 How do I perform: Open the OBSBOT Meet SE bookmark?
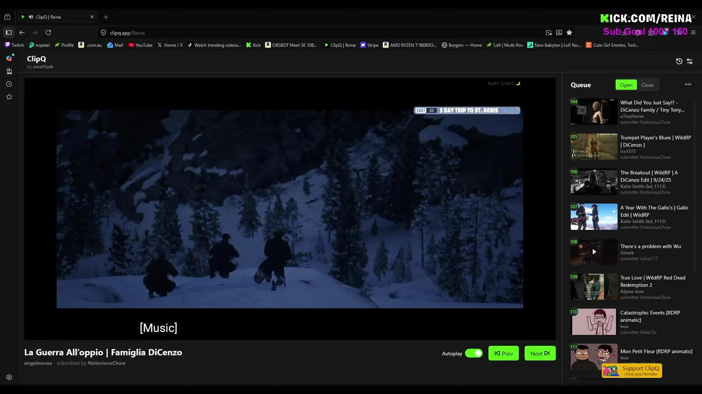[x=291, y=45]
